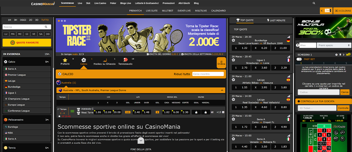Switch to the LIVE SUITE tab

[152, 11]
